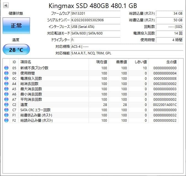Click power on hours value 4 時間
Image resolution: width=186 pixels, height=176 pixels.
click(170, 40)
